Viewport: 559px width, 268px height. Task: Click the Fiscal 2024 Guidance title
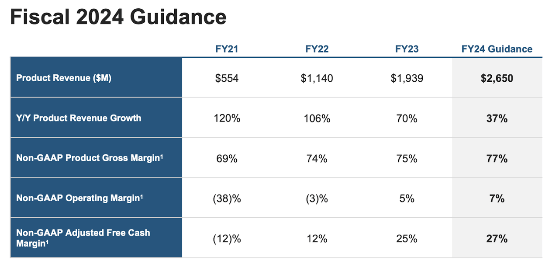(x=118, y=17)
